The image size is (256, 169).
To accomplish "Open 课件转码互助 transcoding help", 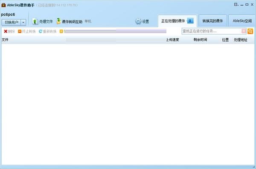I will click(x=70, y=21).
